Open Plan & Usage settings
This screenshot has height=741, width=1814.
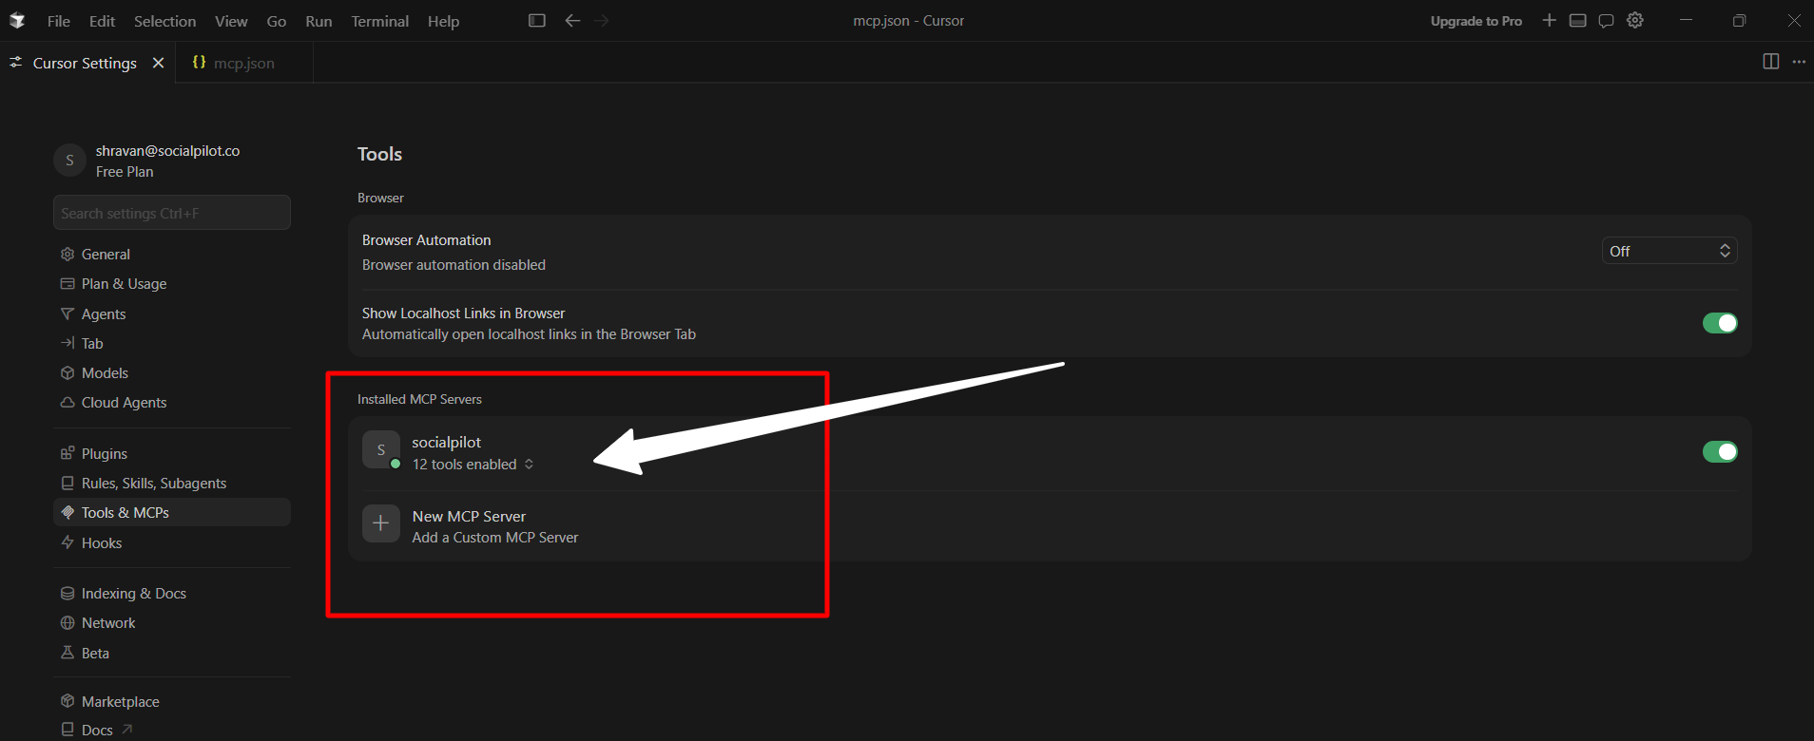pyautogui.click(x=172, y=283)
